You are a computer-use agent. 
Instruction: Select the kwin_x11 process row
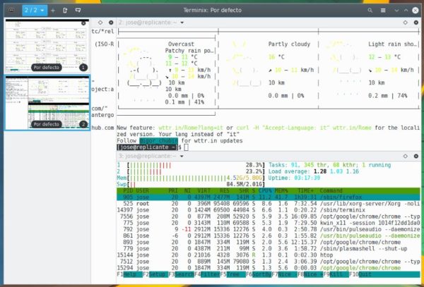[269, 223]
